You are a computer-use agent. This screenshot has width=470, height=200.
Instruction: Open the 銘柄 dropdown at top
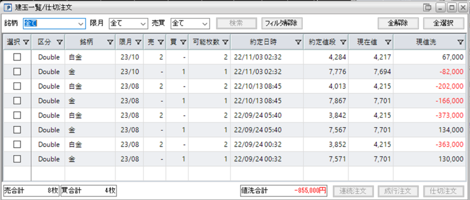(55, 23)
